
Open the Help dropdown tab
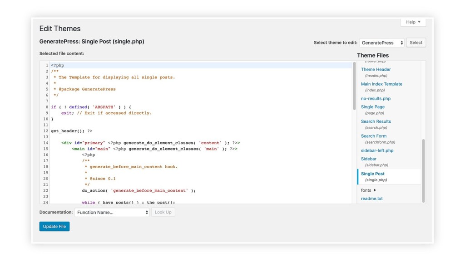[x=413, y=22]
